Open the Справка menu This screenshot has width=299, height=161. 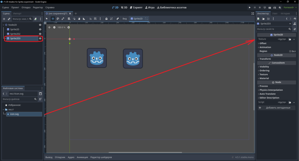pos(50,7)
